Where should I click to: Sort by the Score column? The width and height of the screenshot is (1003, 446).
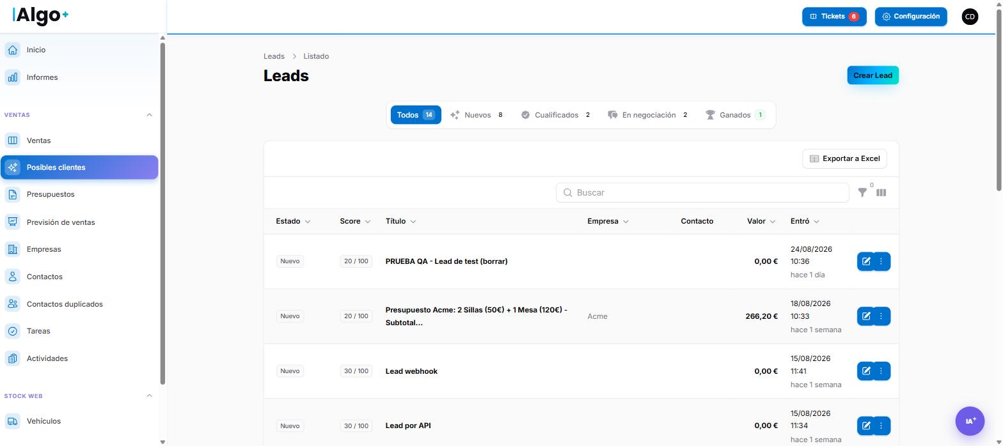point(355,221)
